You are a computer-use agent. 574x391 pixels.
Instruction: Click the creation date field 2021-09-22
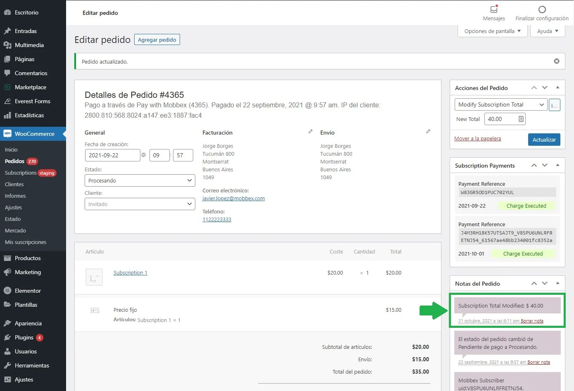click(x=112, y=155)
